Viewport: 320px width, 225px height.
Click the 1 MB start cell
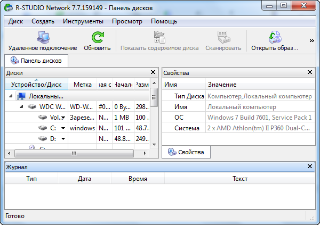[124, 117]
